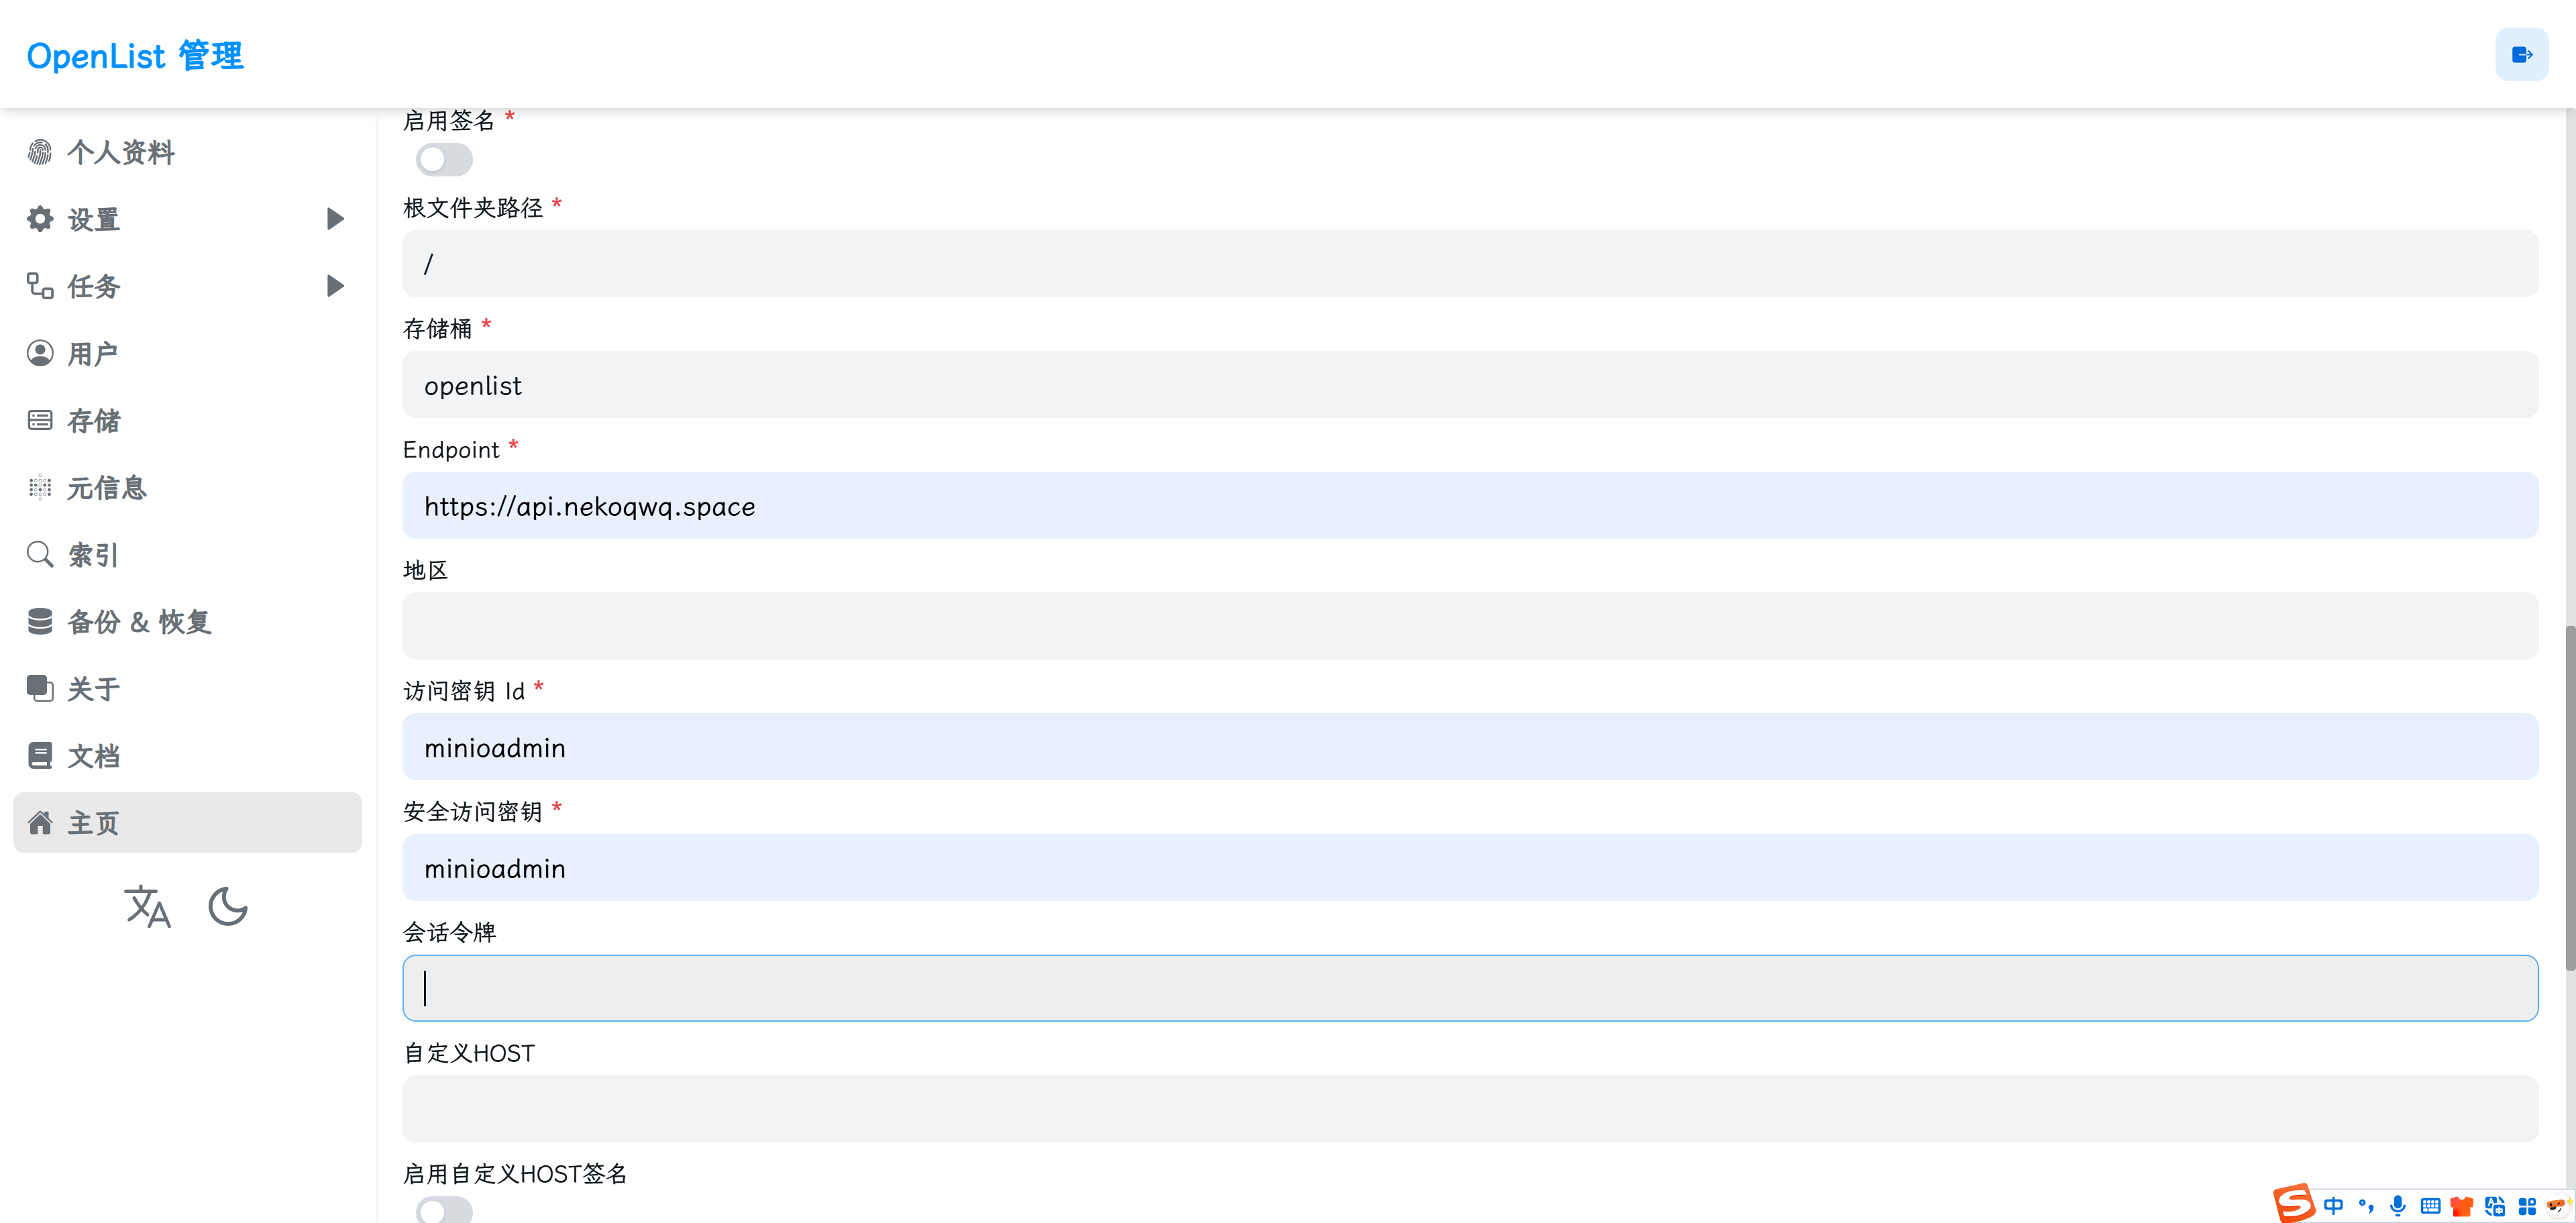
Task: Go to 主页 home
Action: 187,822
